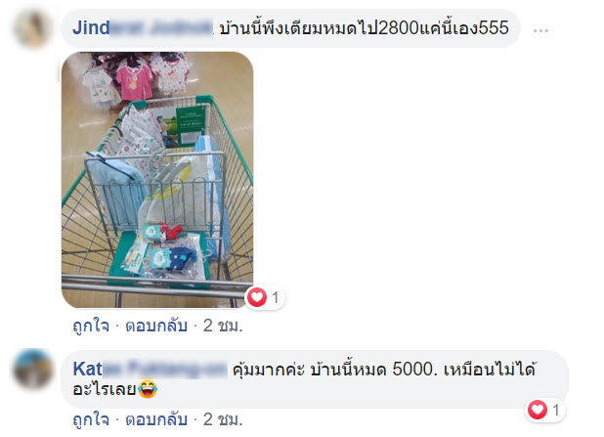Open the 2 ชม. timestamp under Jind's comment
The image size is (604, 437).
pos(223,326)
